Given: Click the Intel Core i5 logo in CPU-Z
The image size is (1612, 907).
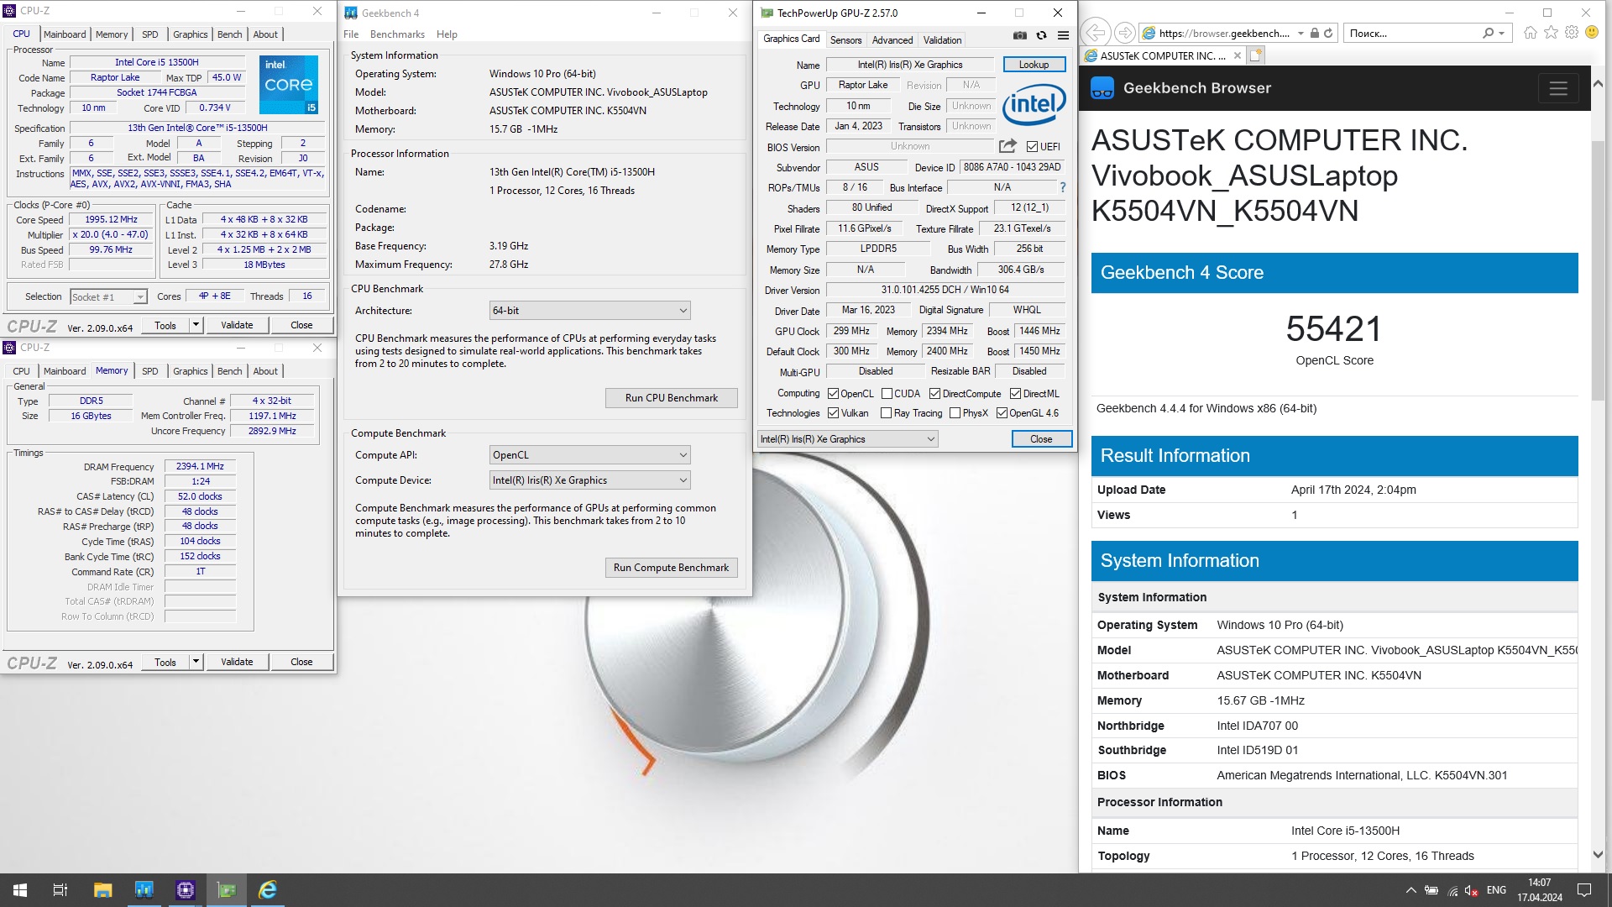Looking at the screenshot, I should click(289, 84).
